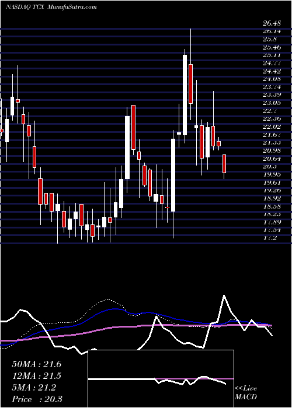
Task: Click the last red candlestick at 20.3
Action: [x=224, y=164]
